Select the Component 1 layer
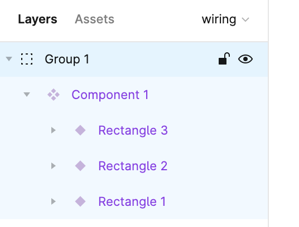This screenshot has height=227, width=299. coord(134,95)
